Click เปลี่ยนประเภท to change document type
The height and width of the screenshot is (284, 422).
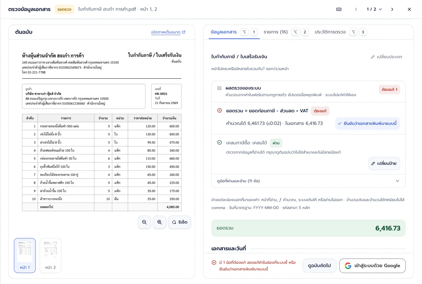coord(386,57)
